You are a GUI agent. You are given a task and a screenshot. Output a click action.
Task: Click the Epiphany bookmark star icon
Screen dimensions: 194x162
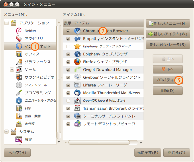[77, 46]
